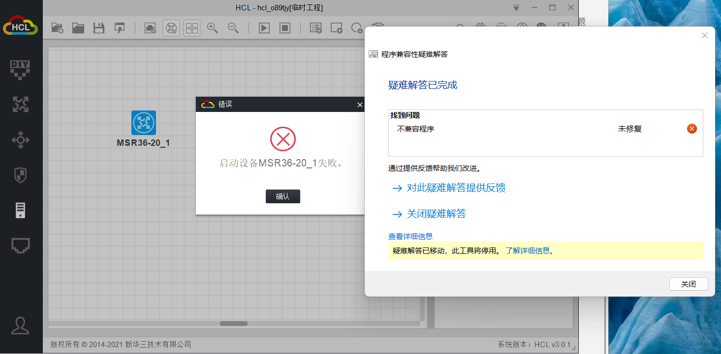Image resolution: width=721 pixels, height=354 pixels.
Task: Click 对此疑难解答提供反馈 link
Action: pyautogui.click(x=456, y=188)
